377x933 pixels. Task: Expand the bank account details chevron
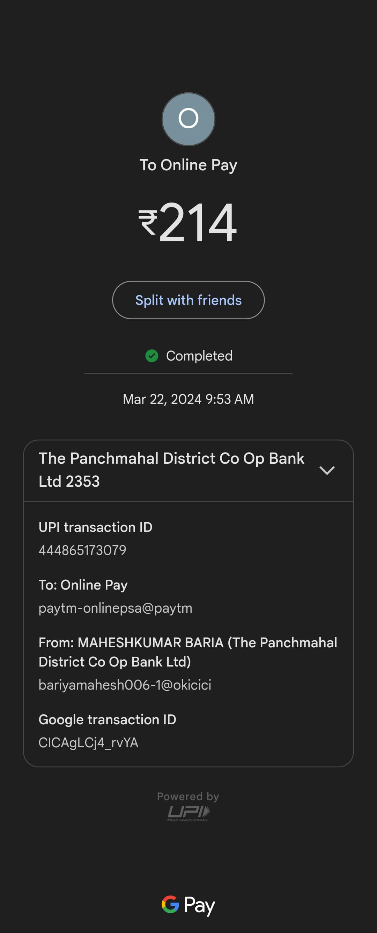coord(327,470)
